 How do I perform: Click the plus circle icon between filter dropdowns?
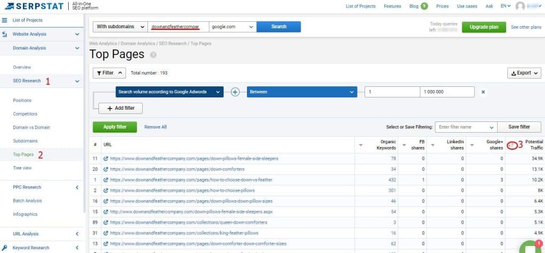click(x=235, y=92)
